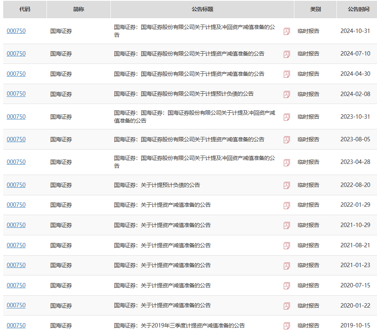Click stock code 000750 in the 2024-04-30 row
The width and height of the screenshot is (377, 333).
[x=16, y=74]
